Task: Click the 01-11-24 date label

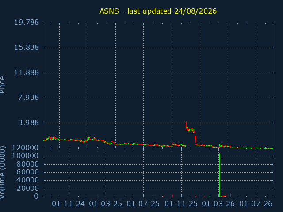Action: coord(68,204)
